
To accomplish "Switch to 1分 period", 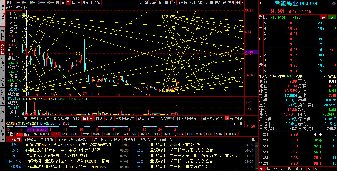I will click(17, 3).
